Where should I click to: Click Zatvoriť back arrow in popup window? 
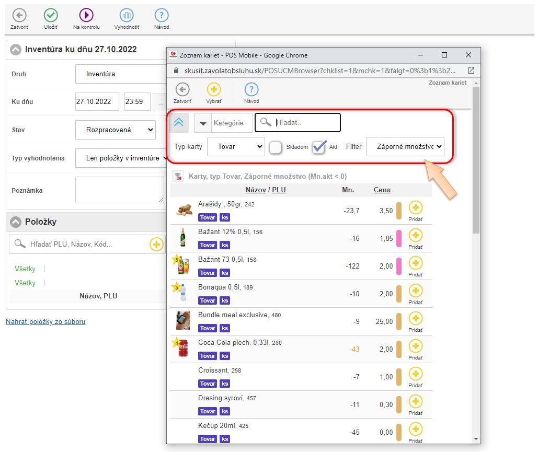182,90
